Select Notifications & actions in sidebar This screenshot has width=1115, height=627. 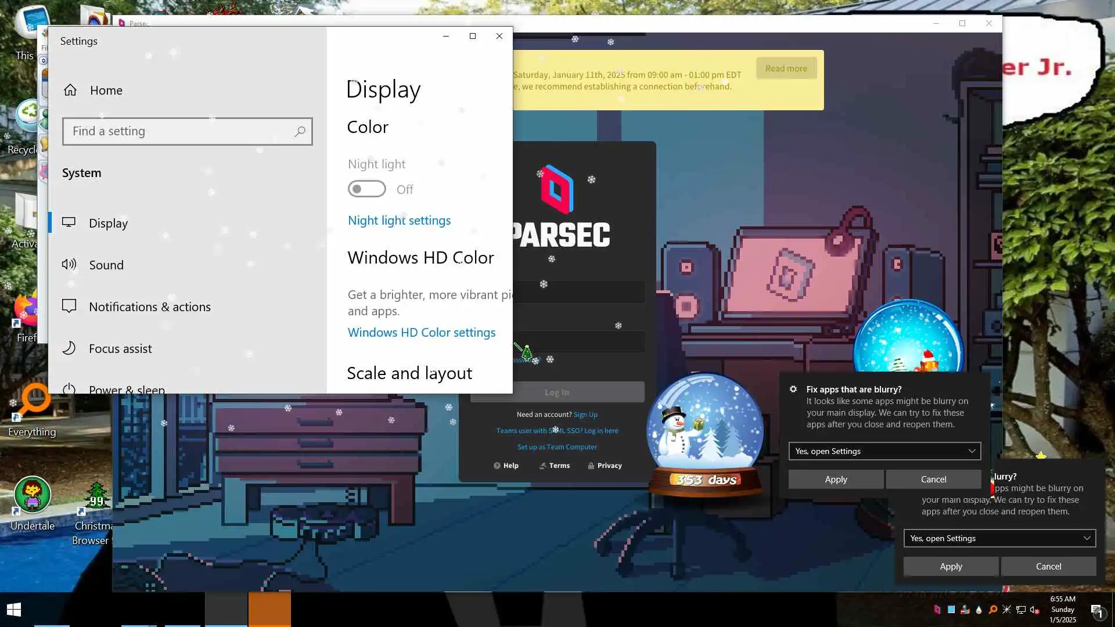[149, 307]
